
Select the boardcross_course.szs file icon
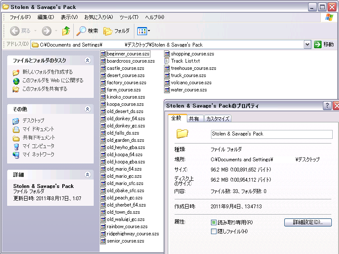coord(103,61)
